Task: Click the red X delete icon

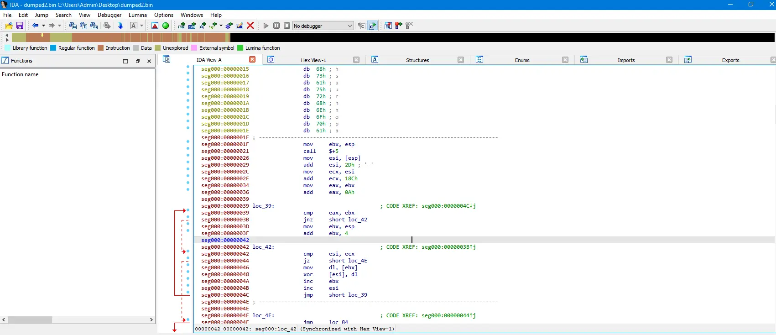Action: coord(250,26)
